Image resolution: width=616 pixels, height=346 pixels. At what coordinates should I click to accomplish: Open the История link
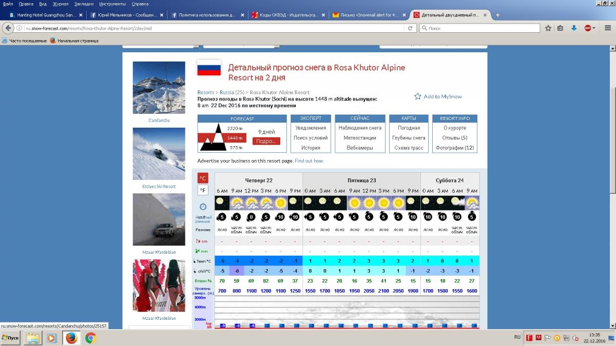(x=311, y=148)
